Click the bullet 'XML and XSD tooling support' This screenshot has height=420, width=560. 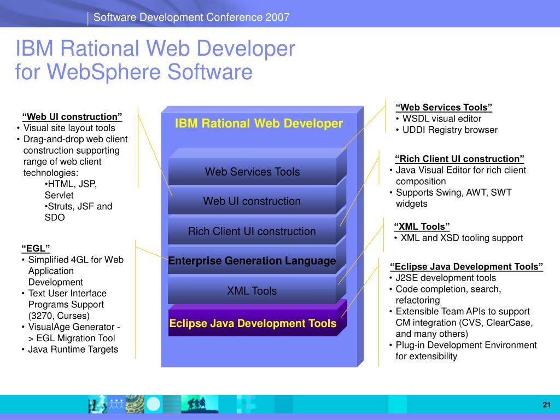click(462, 238)
